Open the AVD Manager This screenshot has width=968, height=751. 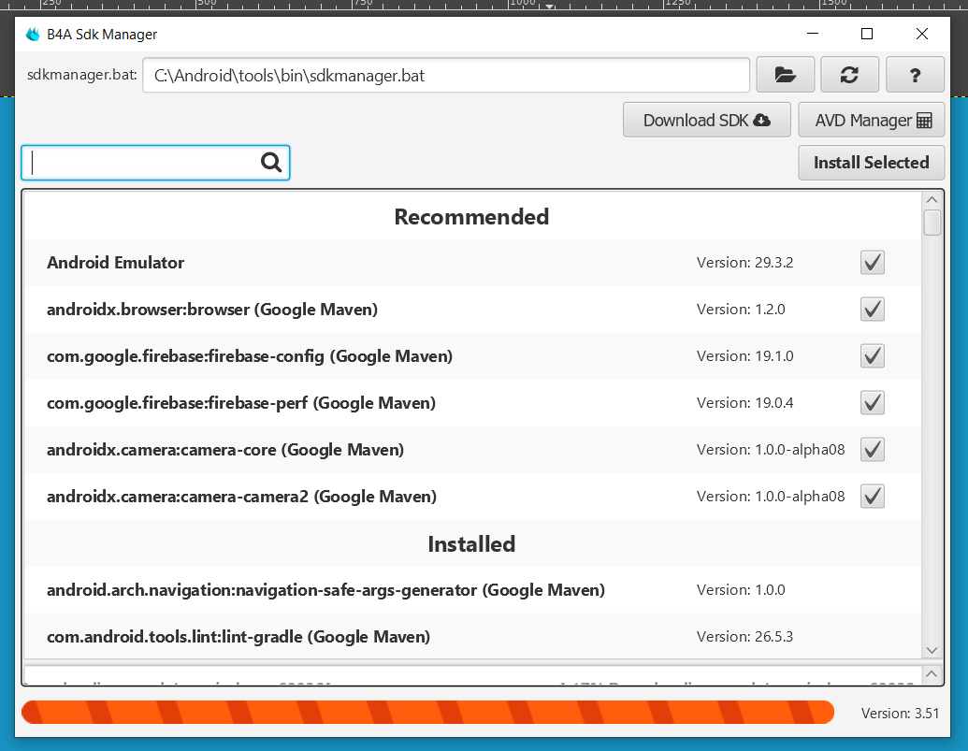(x=871, y=120)
